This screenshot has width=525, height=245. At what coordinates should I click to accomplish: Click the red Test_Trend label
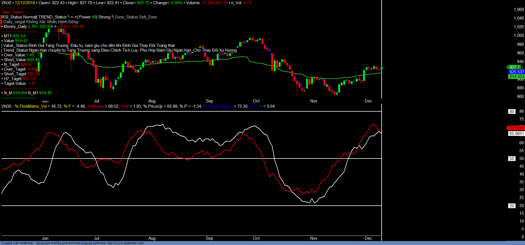[x=13, y=12]
